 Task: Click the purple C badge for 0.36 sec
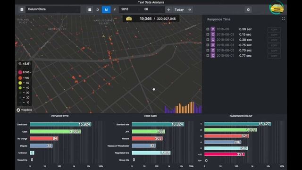213,29
